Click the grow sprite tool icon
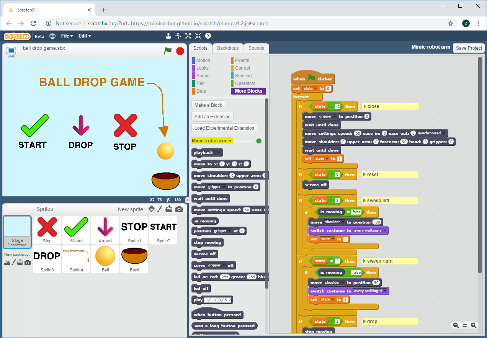The height and width of the screenshot is (338, 487). tap(188, 36)
